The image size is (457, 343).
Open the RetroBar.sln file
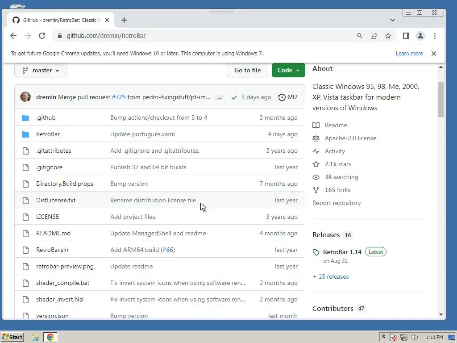pyautogui.click(x=52, y=250)
